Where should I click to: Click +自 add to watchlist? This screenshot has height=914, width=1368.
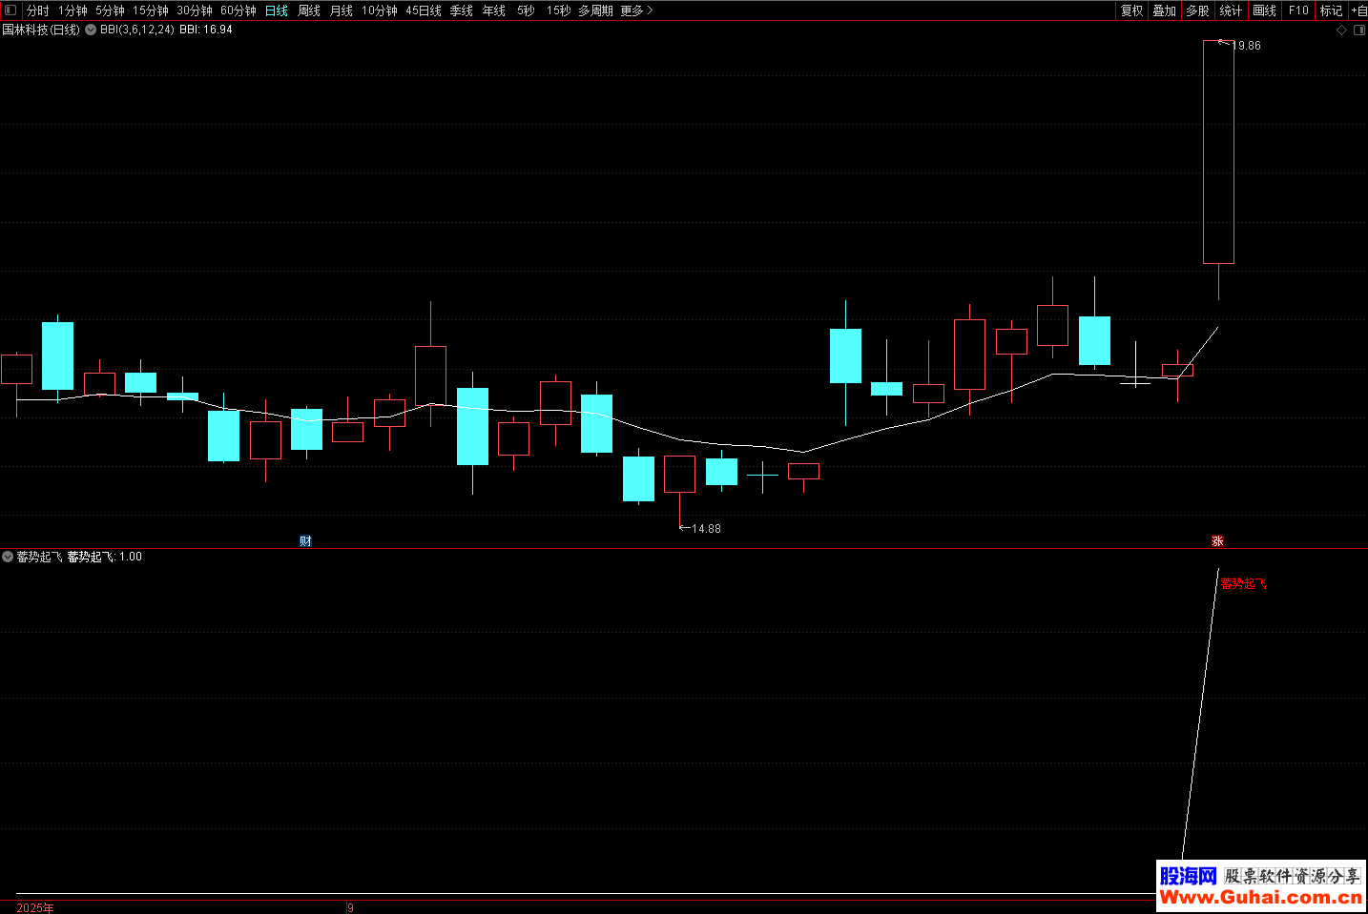coord(1359,10)
